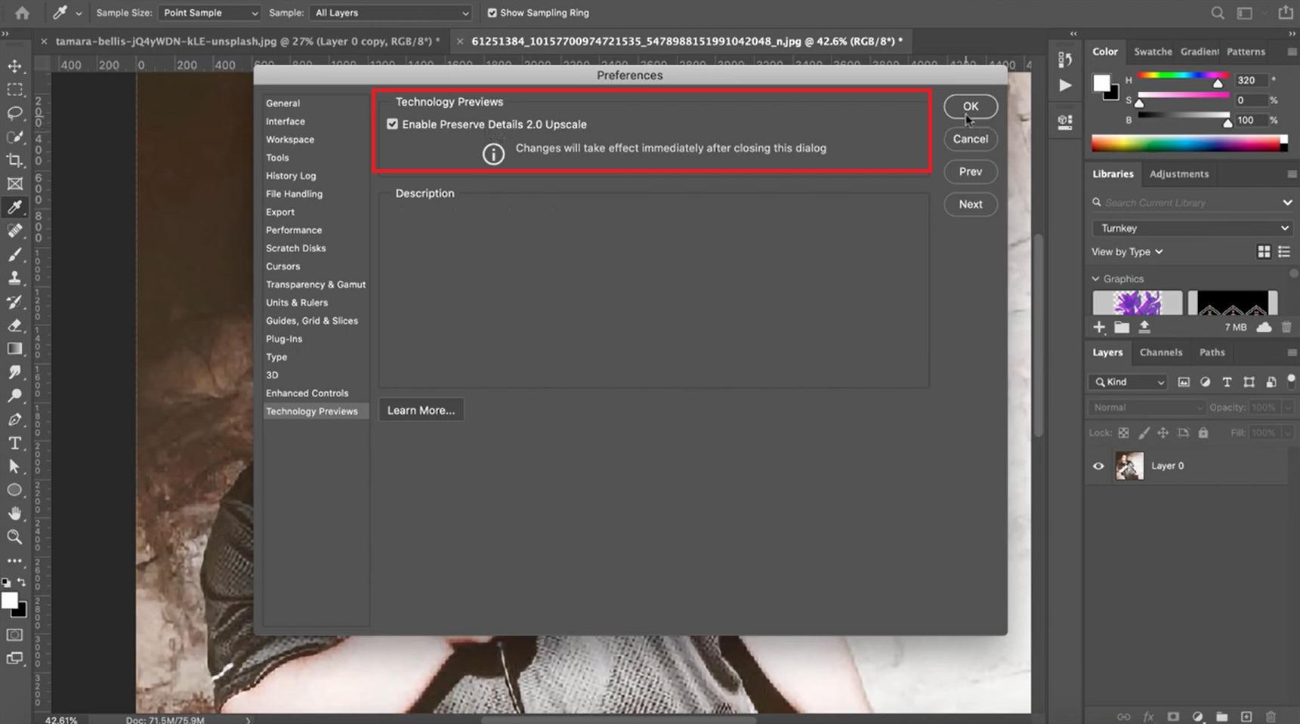Toggle Show Sampling Ring checkbox
The height and width of the screenshot is (724, 1300).
click(x=492, y=13)
